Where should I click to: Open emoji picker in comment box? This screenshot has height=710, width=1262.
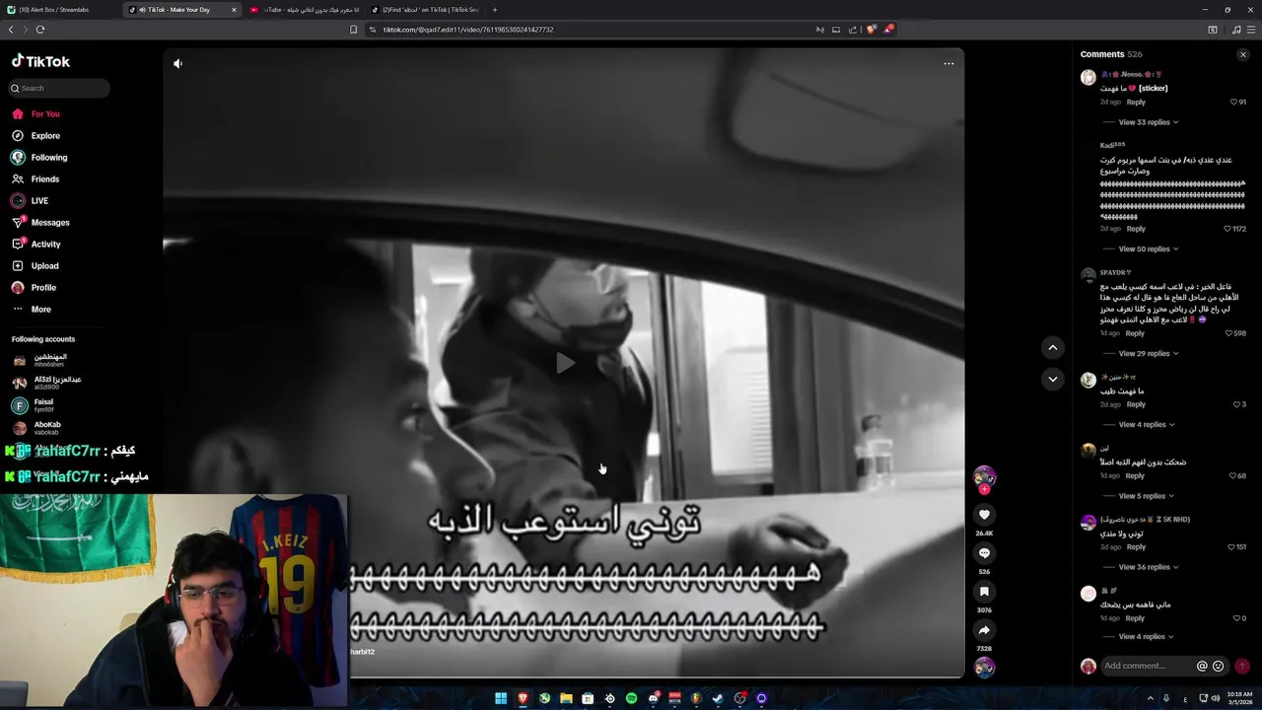point(1219,667)
